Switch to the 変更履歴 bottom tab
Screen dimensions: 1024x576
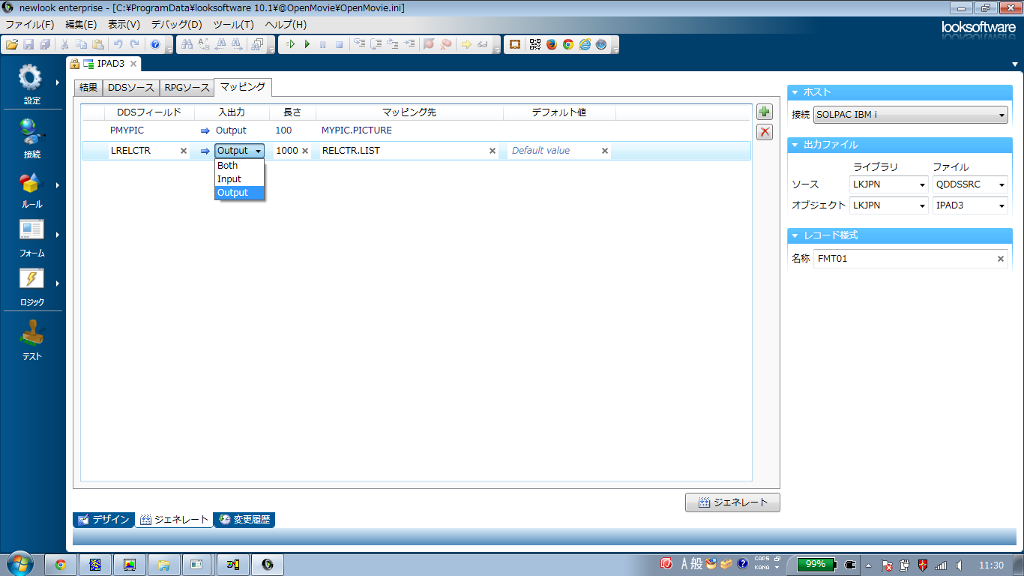point(244,520)
